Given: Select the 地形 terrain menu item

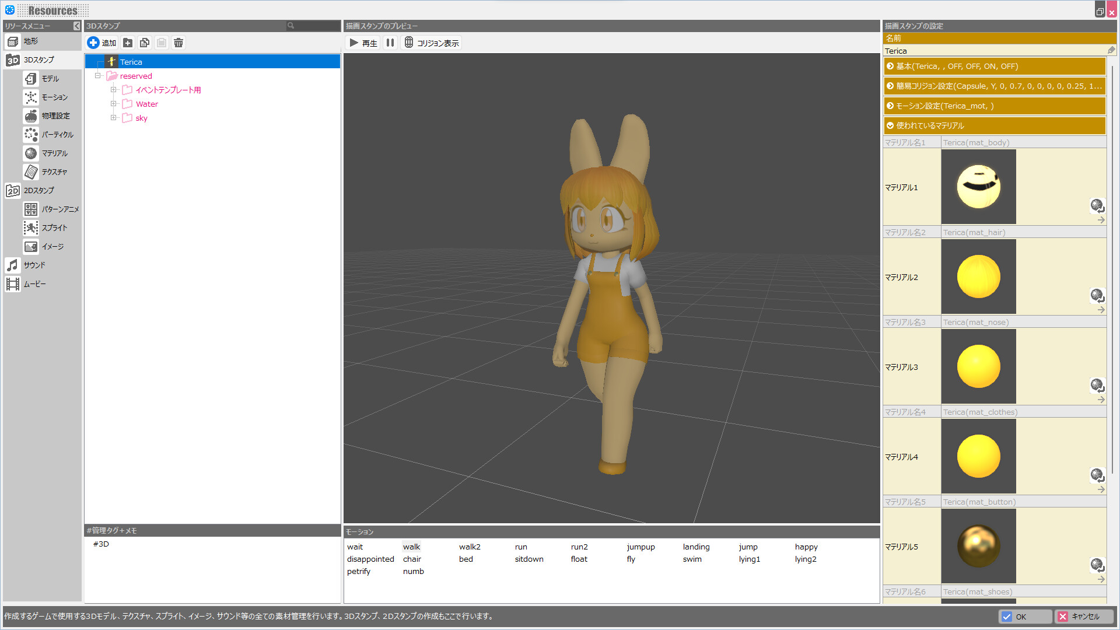Looking at the screenshot, I should 30,41.
